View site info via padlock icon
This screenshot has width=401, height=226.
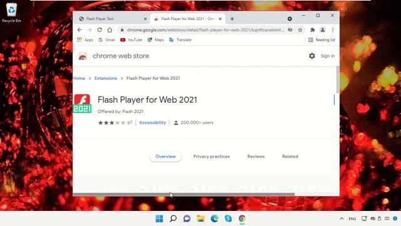122,30
